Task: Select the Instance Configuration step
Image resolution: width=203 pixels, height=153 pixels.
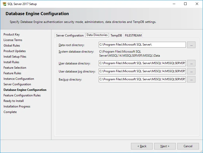Action: (19, 79)
